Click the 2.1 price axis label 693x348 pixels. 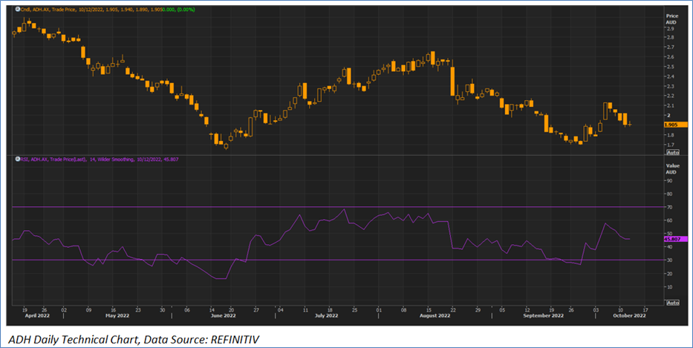pyautogui.click(x=670, y=105)
